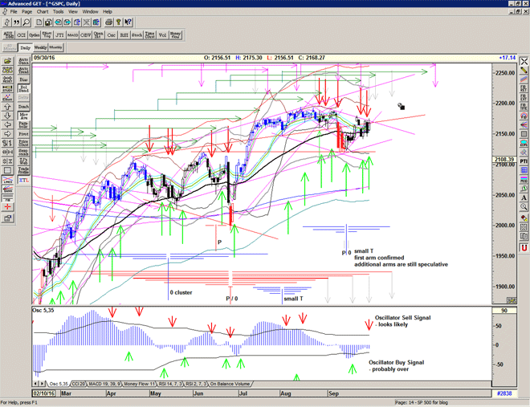Open the Window menu

90,12
